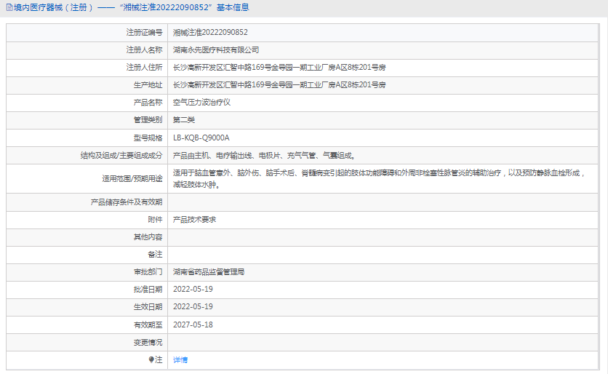Select registration number 湘械注准20222090852 in the table
The width and height of the screenshot is (608, 374).
pyautogui.click(x=210, y=33)
